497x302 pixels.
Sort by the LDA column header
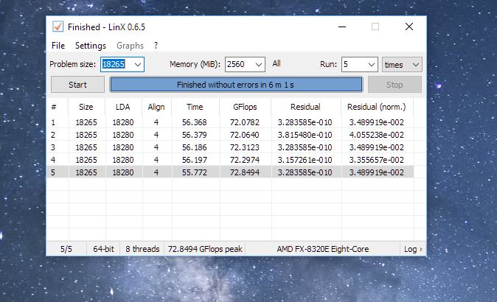click(123, 107)
